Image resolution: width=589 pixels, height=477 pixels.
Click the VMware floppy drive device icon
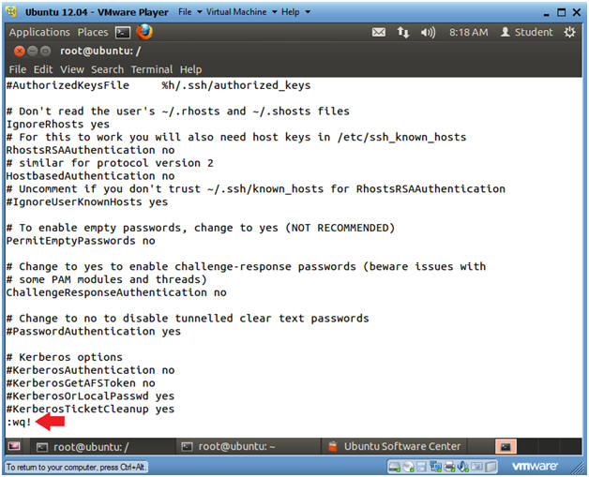click(x=422, y=467)
